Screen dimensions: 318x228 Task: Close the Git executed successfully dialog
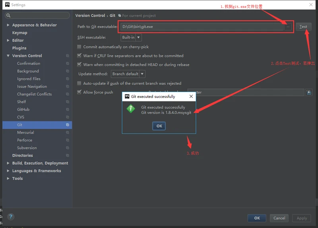point(191,96)
